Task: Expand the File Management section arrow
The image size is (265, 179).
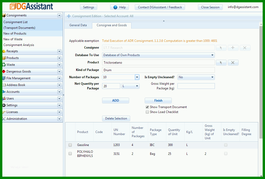Action: [59, 78]
